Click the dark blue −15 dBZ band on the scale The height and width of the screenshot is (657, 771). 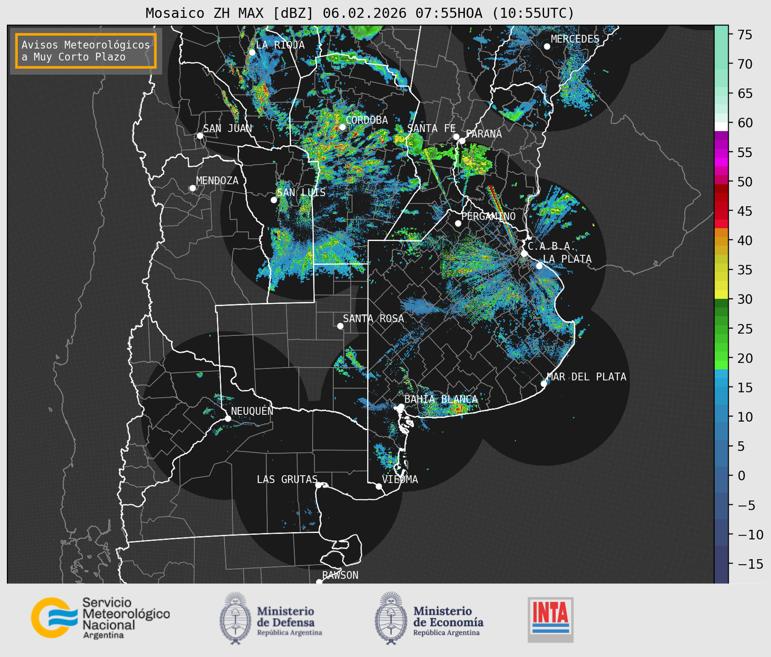click(x=721, y=564)
